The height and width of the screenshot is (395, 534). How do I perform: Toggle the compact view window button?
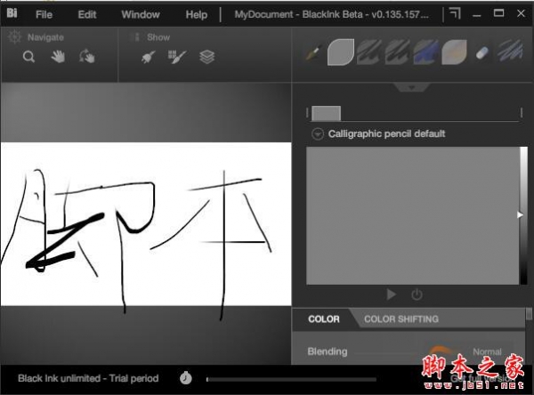455,13
